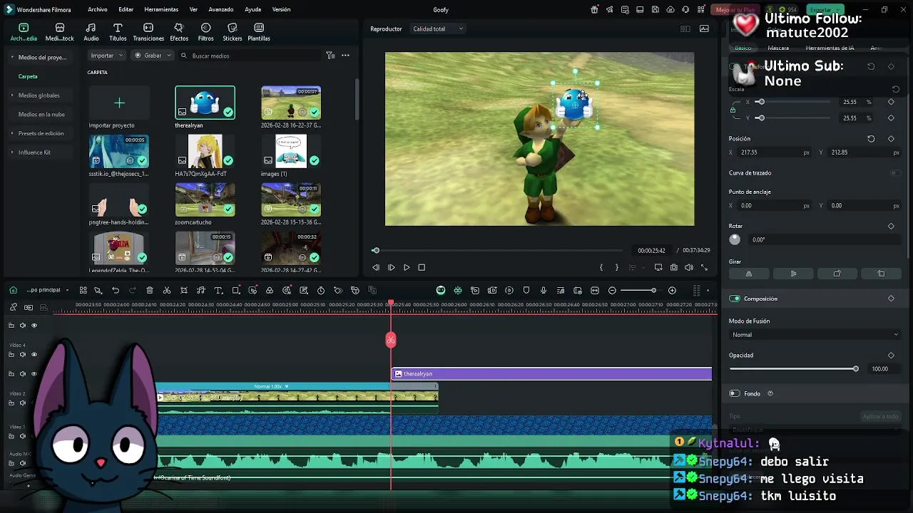Open the Herramientas menu

[161, 9]
